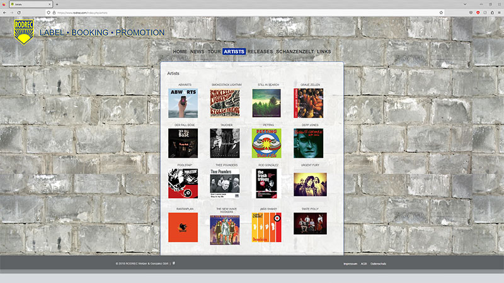Open the SCHANZENZELT menu item
Screen dimensions: 504x283
pyautogui.click(x=295, y=52)
